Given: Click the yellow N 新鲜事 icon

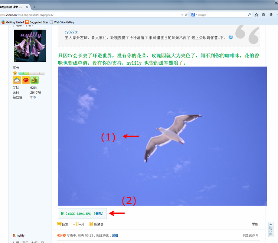Looking at the screenshot, I should coord(91,224).
